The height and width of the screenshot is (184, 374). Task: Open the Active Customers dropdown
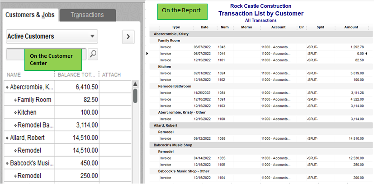point(52,37)
